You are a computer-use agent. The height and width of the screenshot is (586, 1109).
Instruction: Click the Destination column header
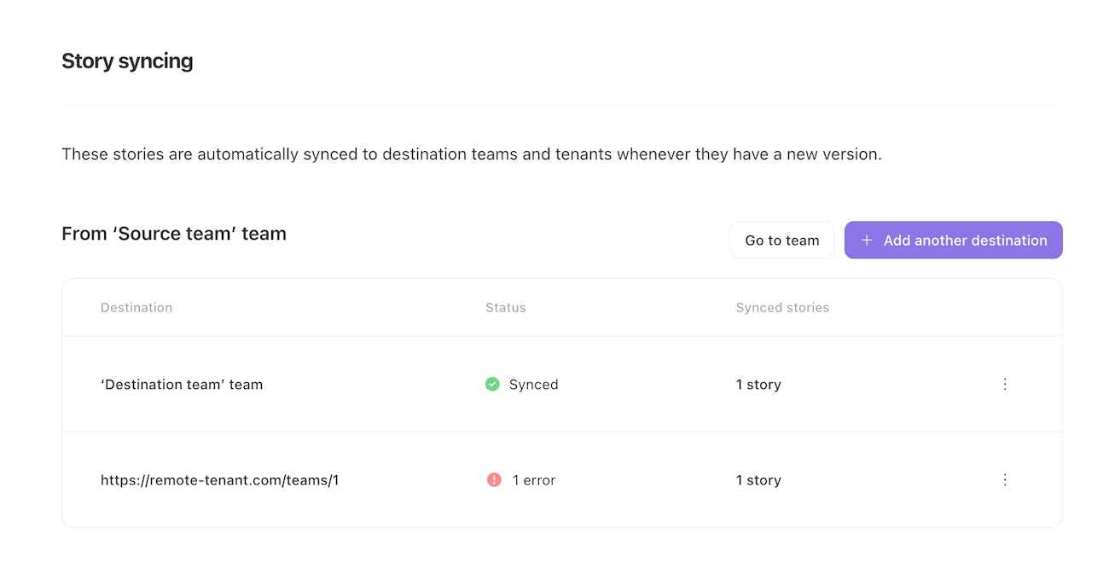(136, 308)
